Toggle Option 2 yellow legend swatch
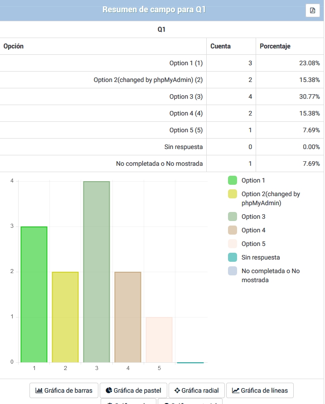The image size is (325, 404). pos(233,194)
